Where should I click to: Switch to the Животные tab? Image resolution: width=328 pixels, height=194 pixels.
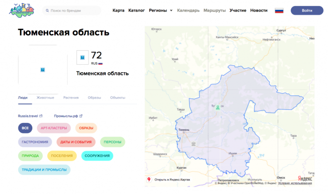point(45,97)
